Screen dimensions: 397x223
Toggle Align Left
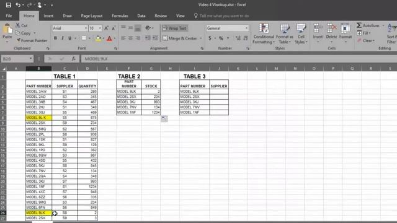123,38
